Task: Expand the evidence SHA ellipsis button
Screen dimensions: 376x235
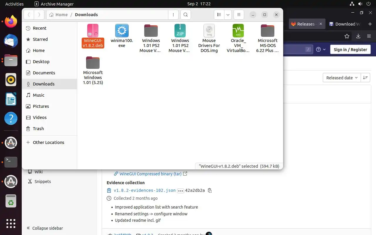Action: pyautogui.click(x=180, y=191)
